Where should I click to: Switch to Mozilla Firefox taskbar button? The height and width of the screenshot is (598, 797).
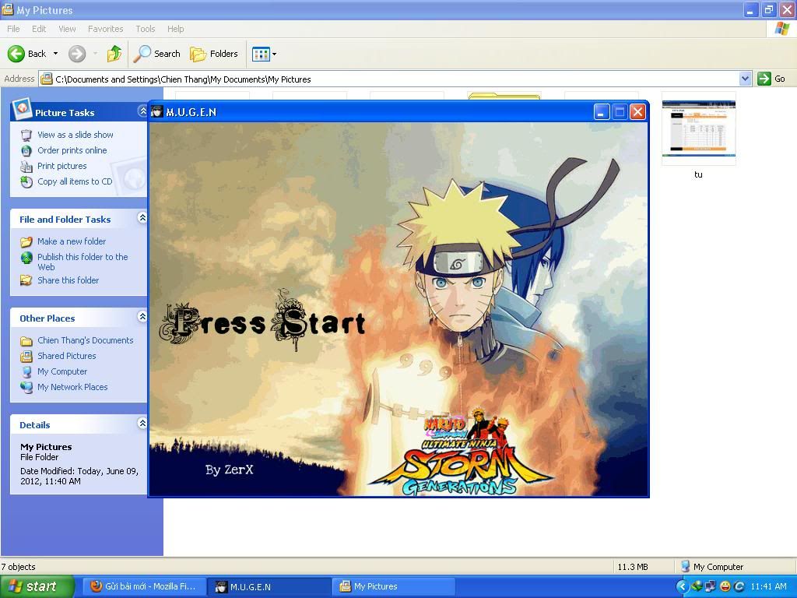[x=144, y=587]
